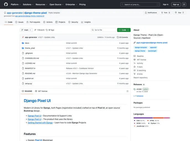Open the setup.py file
The width and height of the screenshot is (190, 141).
click(x=28, y=84)
